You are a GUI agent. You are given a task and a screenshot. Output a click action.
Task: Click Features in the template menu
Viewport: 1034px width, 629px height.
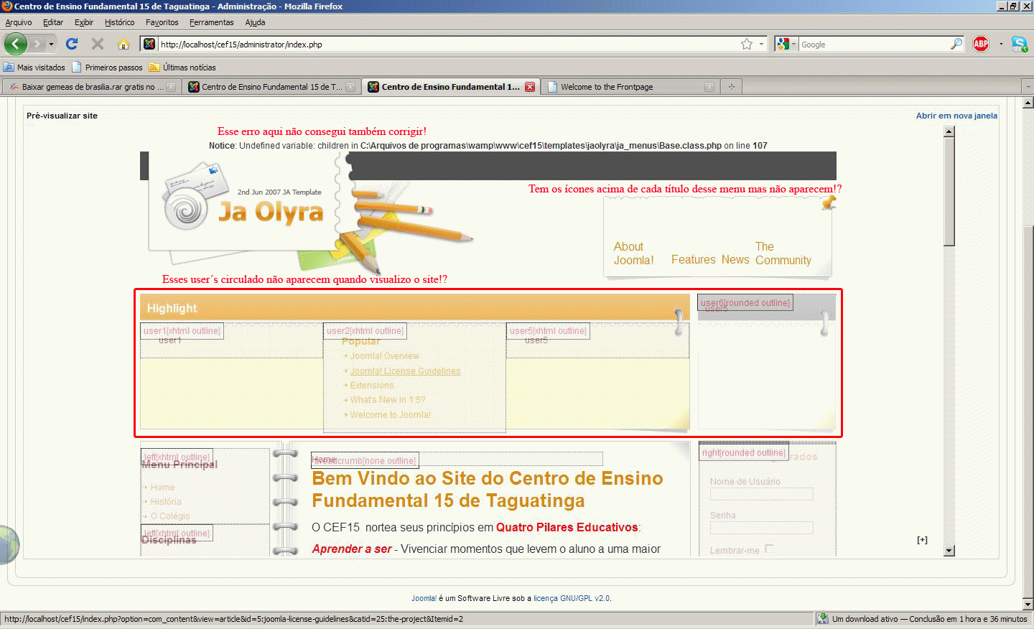pyautogui.click(x=694, y=260)
